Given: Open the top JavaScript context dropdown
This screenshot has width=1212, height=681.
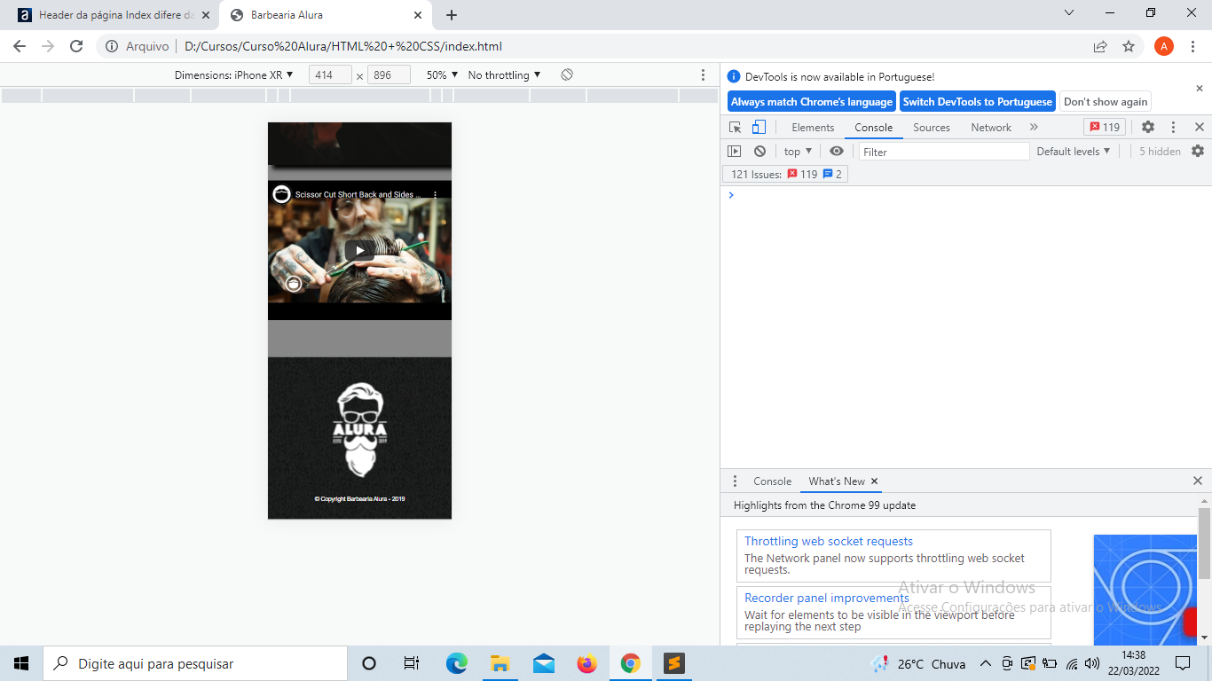Looking at the screenshot, I should 798,152.
